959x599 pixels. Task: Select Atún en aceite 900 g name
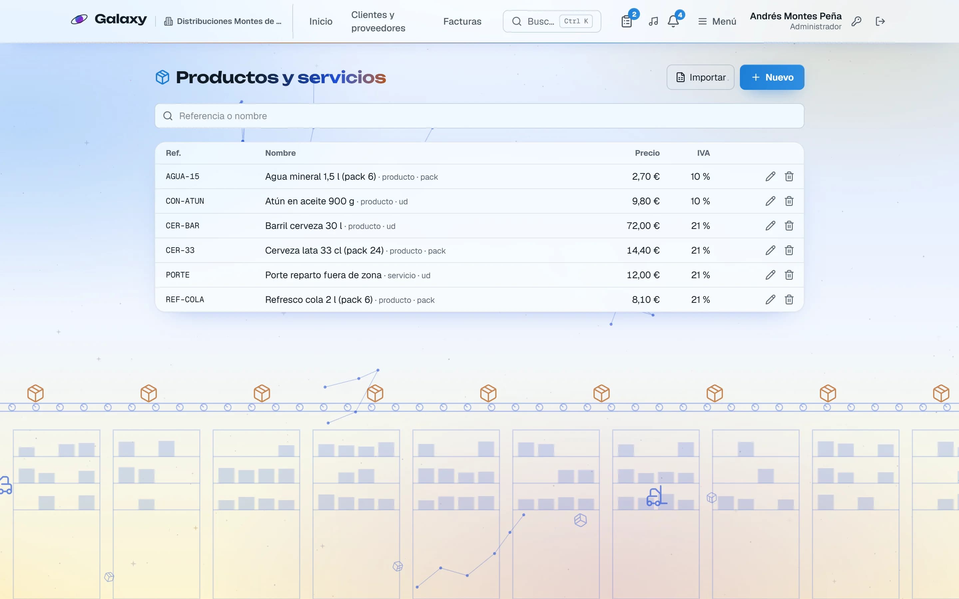tap(309, 201)
